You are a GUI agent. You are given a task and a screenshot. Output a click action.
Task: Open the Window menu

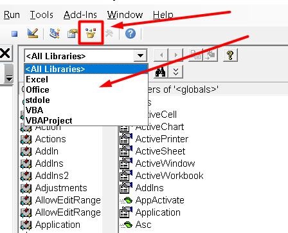pyautogui.click(x=125, y=15)
